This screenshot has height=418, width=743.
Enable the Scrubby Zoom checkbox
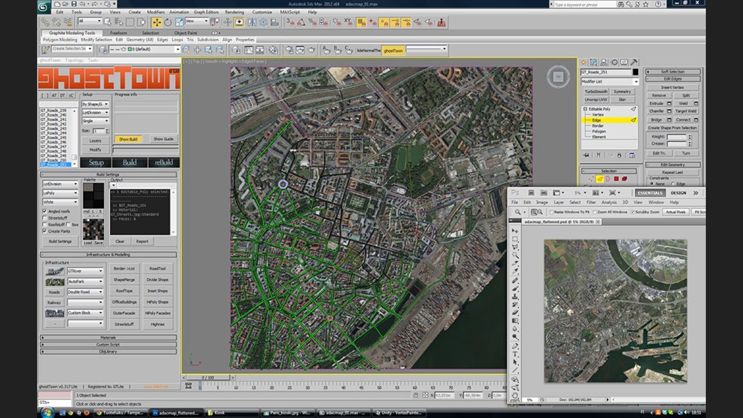pyautogui.click(x=633, y=212)
